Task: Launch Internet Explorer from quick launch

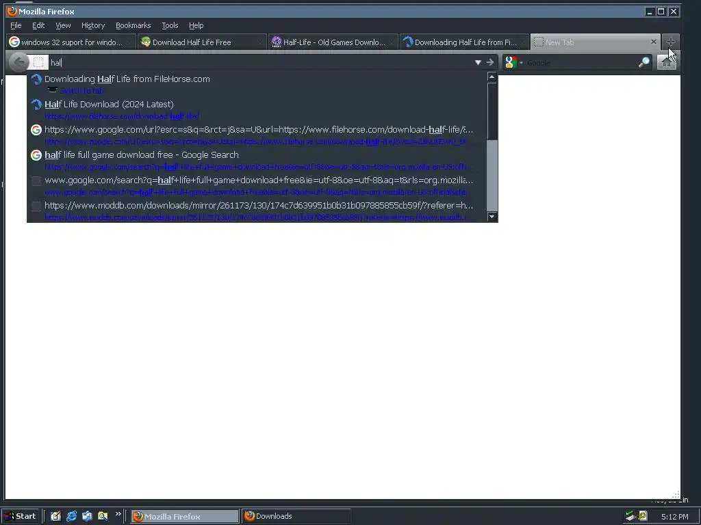Action: click(71, 516)
